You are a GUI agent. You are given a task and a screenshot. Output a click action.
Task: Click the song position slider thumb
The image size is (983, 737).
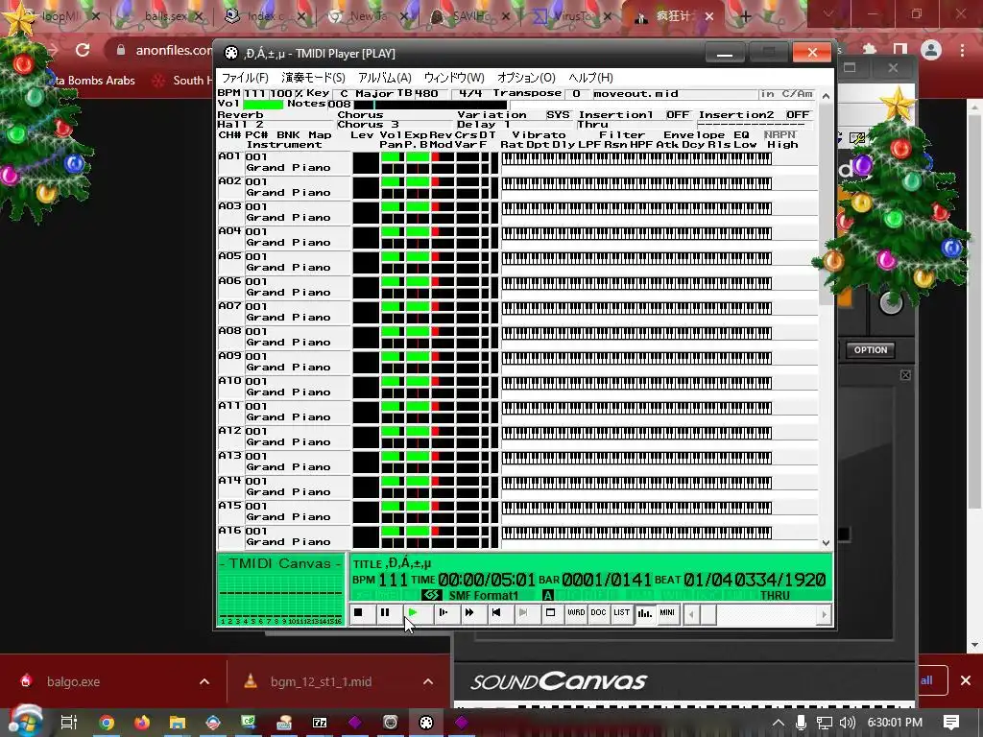pyautogui.click(x=708, y=615)
